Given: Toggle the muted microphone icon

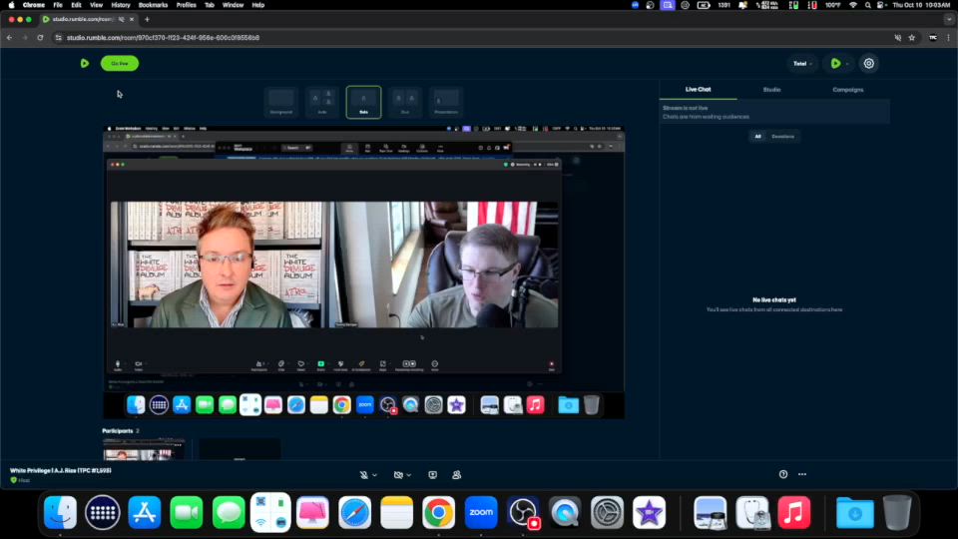Looking at the screenshot, I should 365,475.
